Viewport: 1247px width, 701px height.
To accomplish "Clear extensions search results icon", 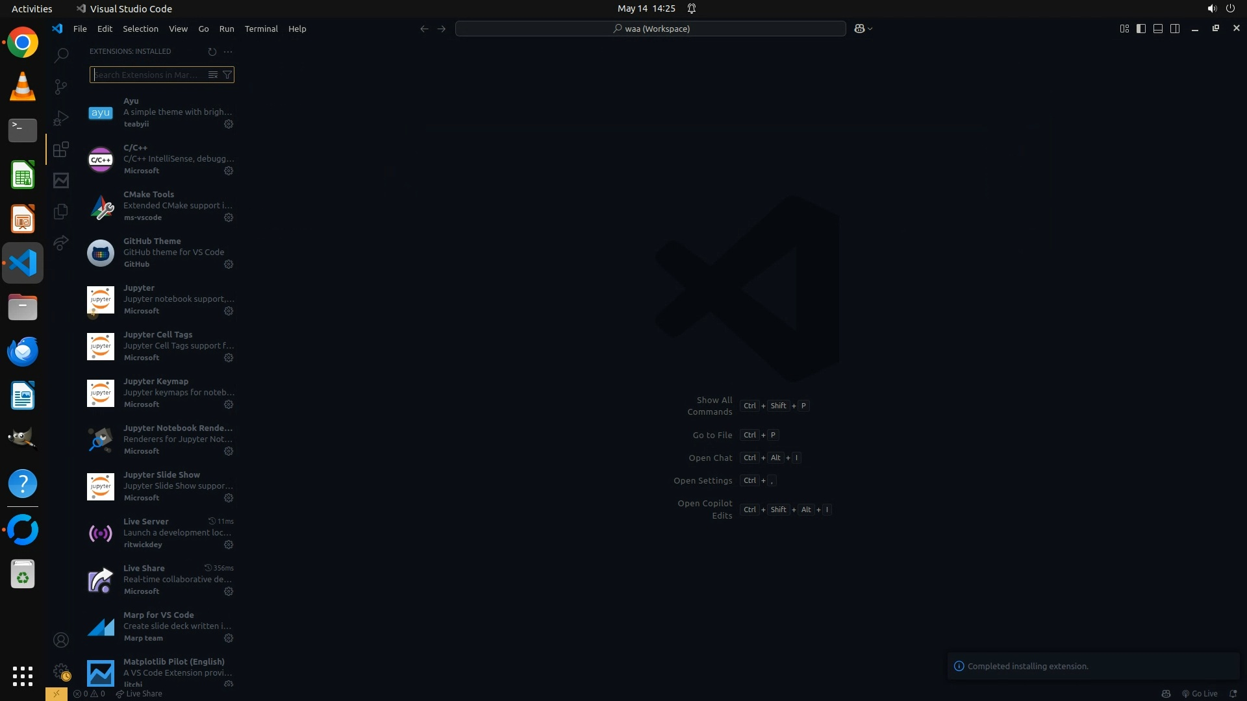I will pos(212,75).
